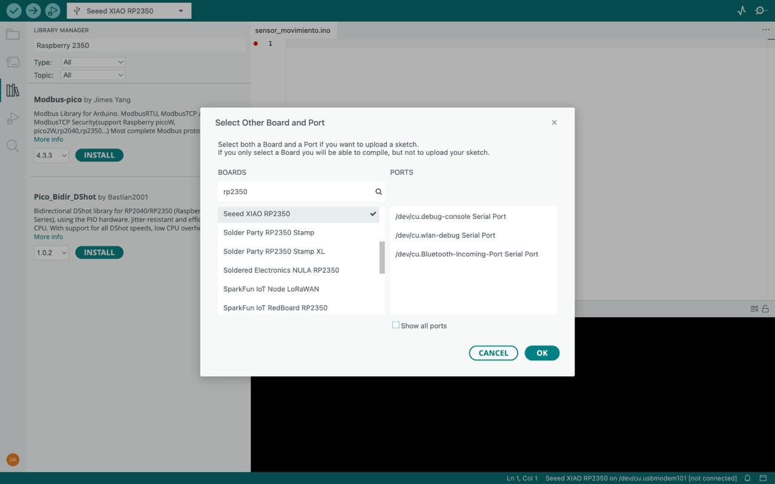Open the Modbus-pico version 4.3.3 dropdown

(x=51, y=155)
